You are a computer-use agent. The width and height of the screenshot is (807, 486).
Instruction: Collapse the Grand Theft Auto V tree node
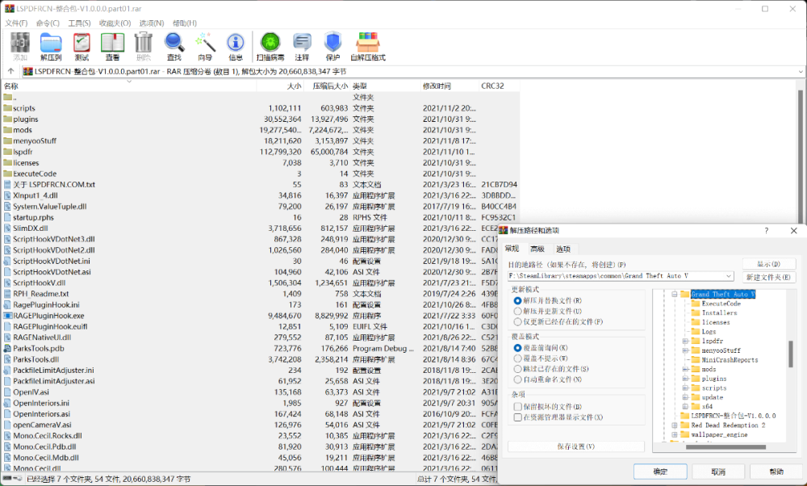point(673,295)
